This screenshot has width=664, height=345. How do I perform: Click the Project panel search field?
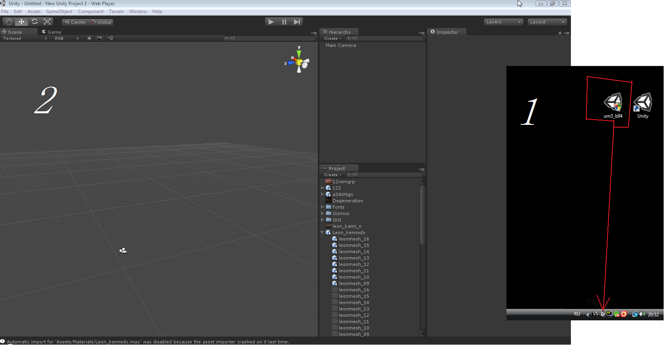pyautogui.click(x=384, y=174)
